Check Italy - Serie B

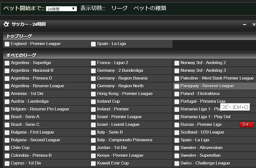click(x=93, y=133)
